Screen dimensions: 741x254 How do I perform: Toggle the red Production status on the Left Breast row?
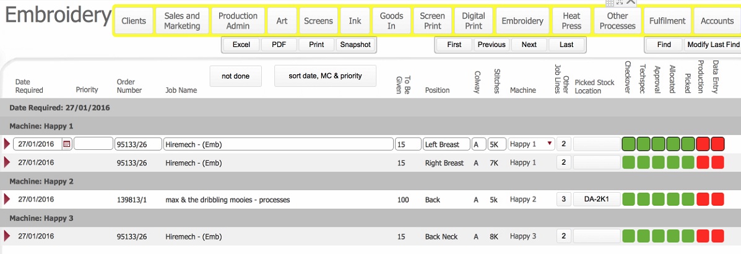click(x=703, y=144)
